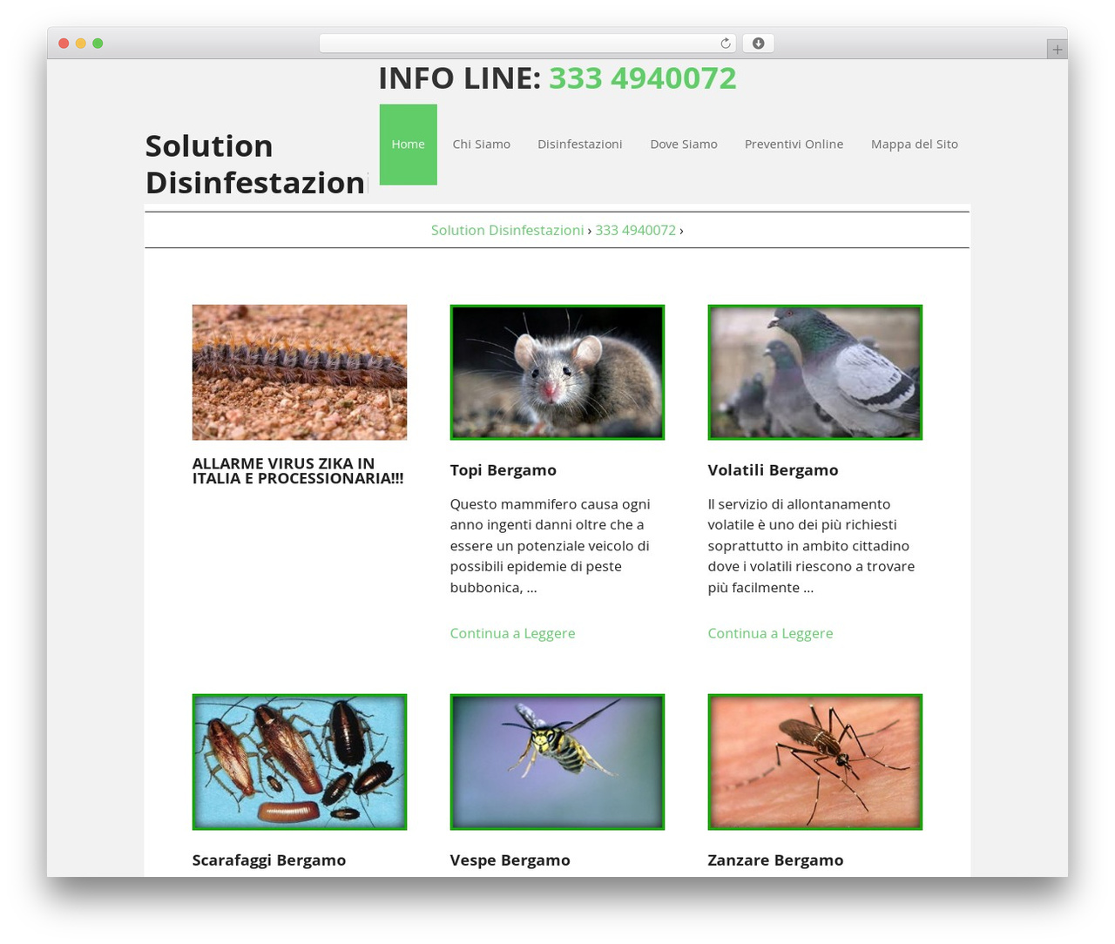This screenshot has height=944, width=1115.
Task: Open the Scarafaggi Bergamo heading
Action: click(269, 860)
